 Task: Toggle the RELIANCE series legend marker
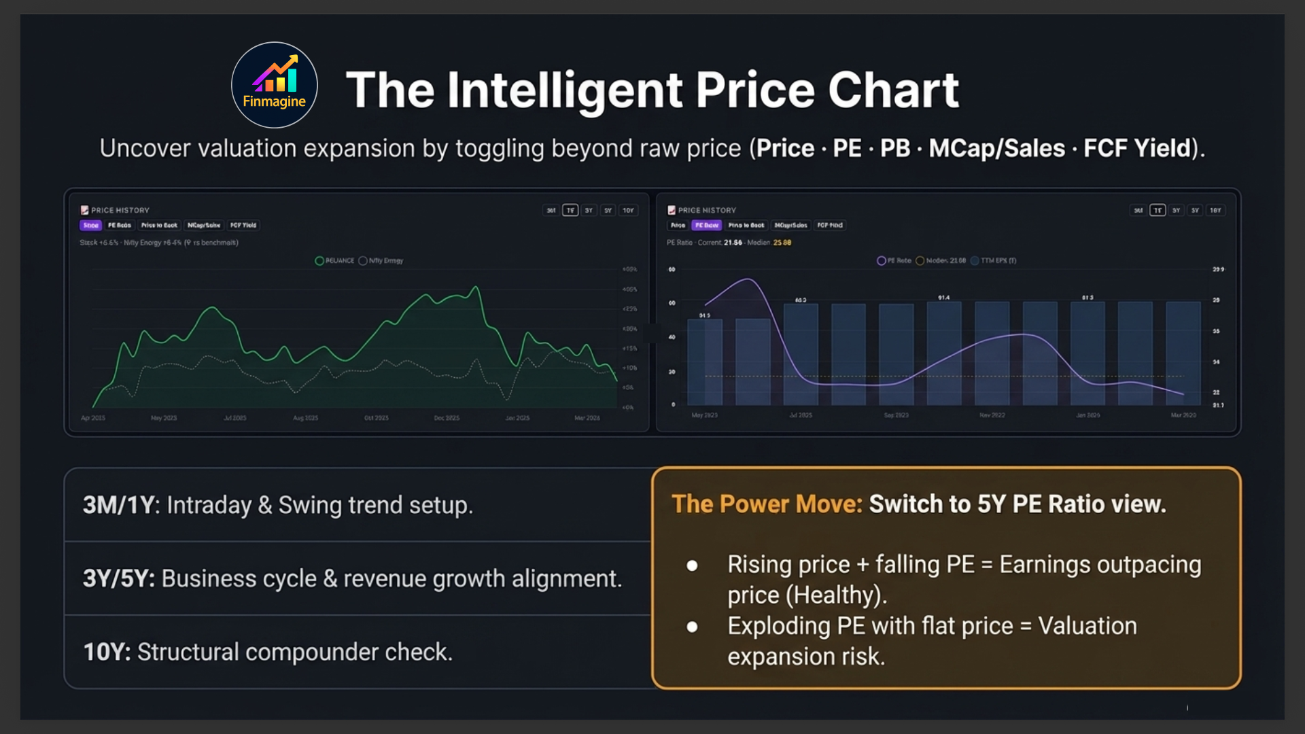tap(318, 260)
